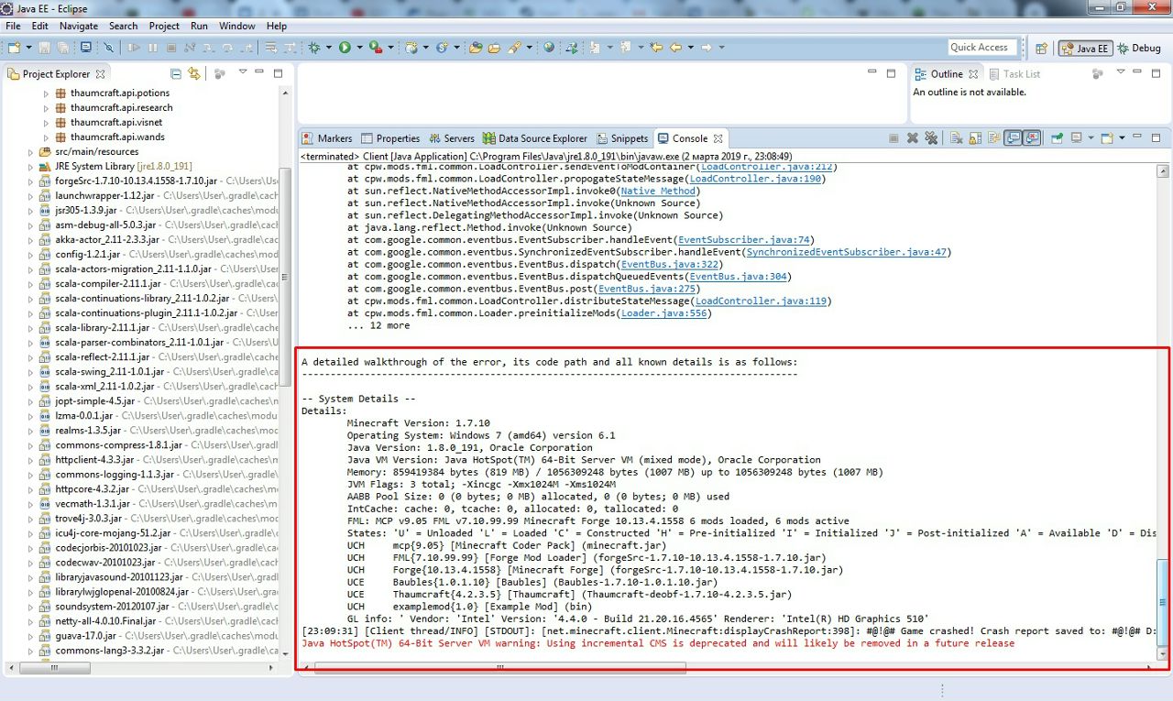Open Project Explorer View Menu triangle
The width and height of the screenshot is (1173, 701).
(243, 72)
